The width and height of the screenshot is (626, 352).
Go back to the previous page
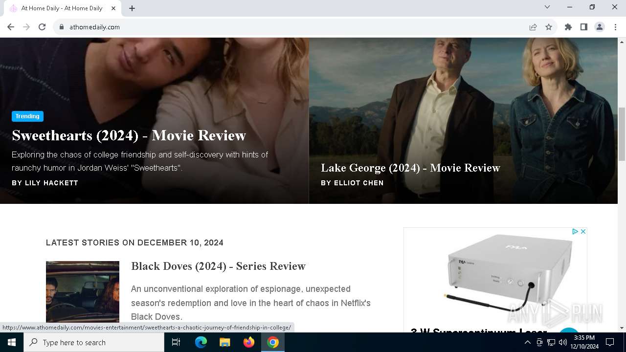[11, 27]
